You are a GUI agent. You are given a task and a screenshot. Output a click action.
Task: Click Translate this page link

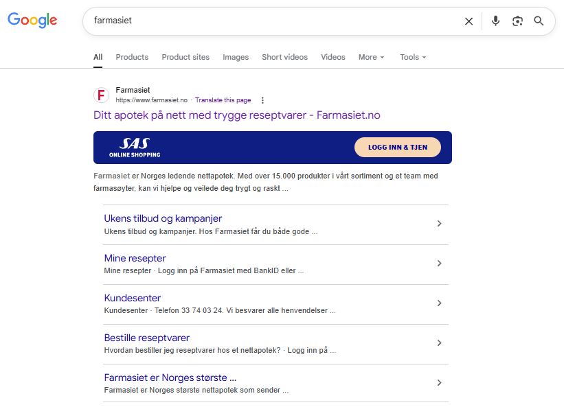click(x=223, y=100)
